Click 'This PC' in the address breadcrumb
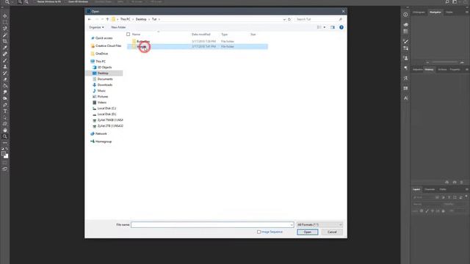This screenshot has height=264, width=470. coord(126,19)
